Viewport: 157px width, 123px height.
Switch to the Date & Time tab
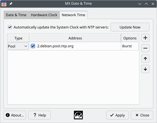point(16,15)
